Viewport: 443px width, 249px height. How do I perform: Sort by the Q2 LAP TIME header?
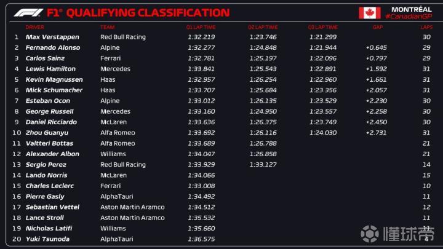[263, 28]
